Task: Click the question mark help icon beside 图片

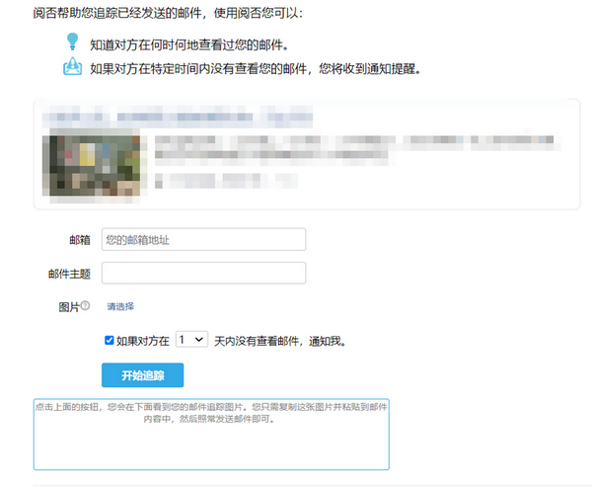Action: coord(85,306)
